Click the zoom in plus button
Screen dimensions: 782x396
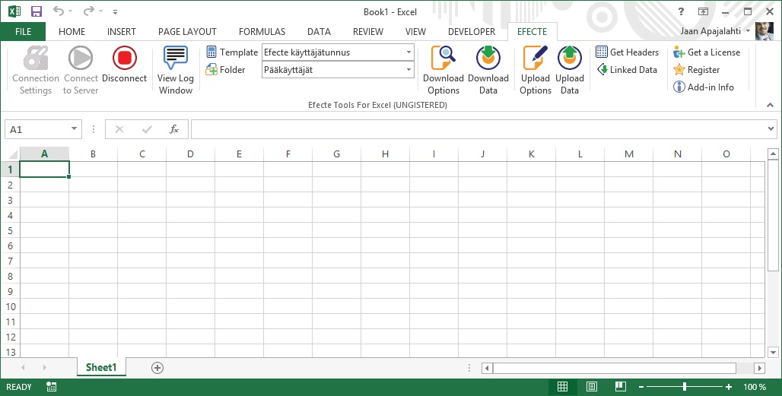(729, 387)
